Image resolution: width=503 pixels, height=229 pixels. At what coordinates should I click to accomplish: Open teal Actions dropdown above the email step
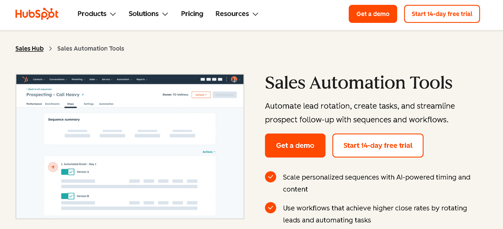click(x=209, y=152)
